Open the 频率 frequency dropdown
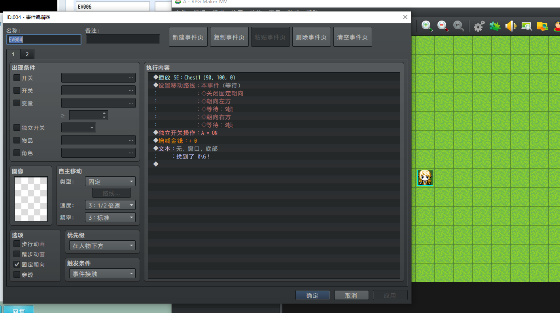This screenshot has width=560, height=313. click(110, 217)
